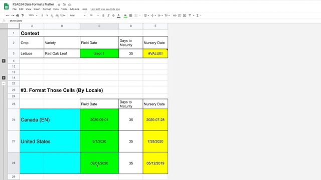Open the View menu

pos(29,9)
